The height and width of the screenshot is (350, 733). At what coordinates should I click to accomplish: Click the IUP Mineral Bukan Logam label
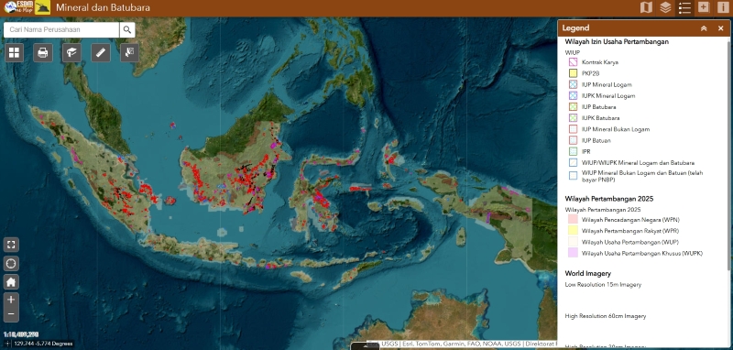(616, 129)
